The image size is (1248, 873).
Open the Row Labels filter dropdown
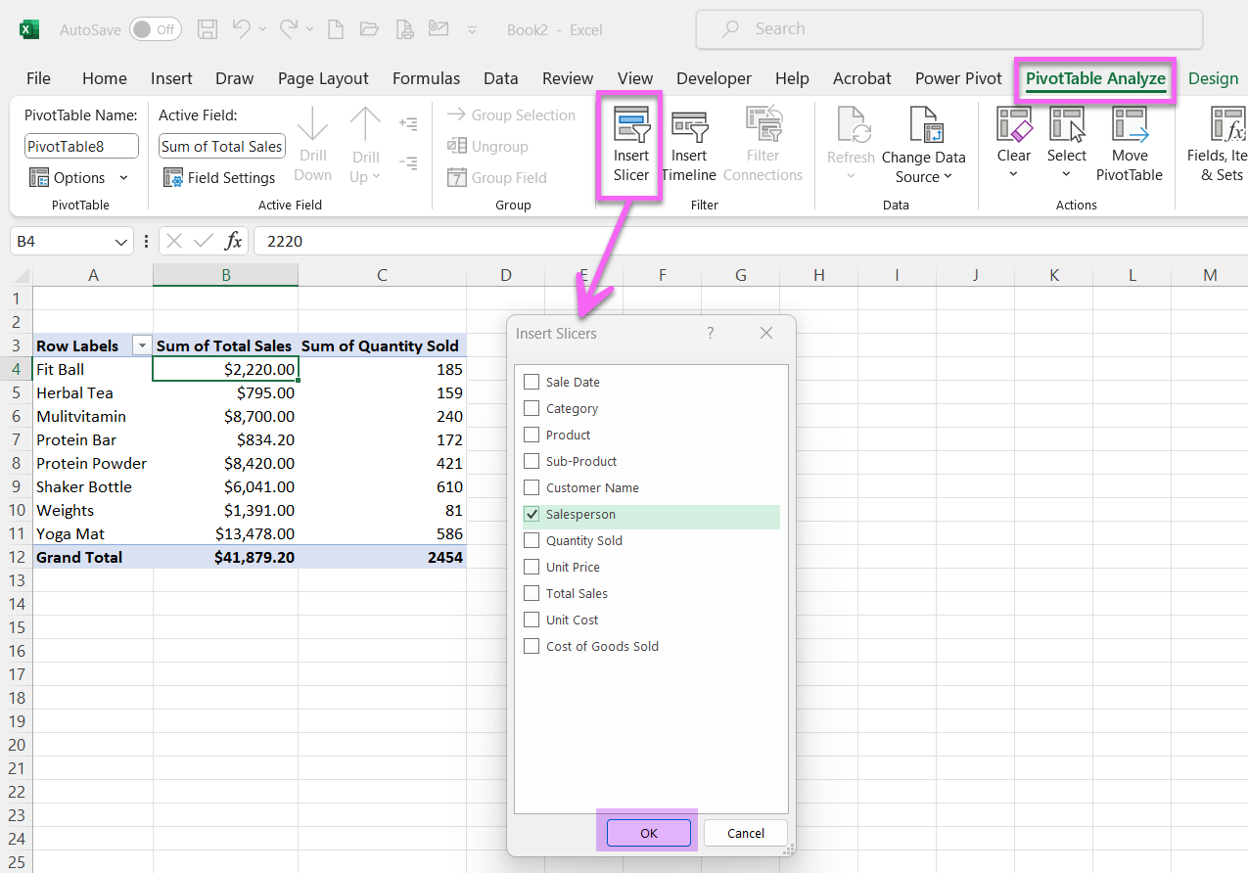click(141, 345)
